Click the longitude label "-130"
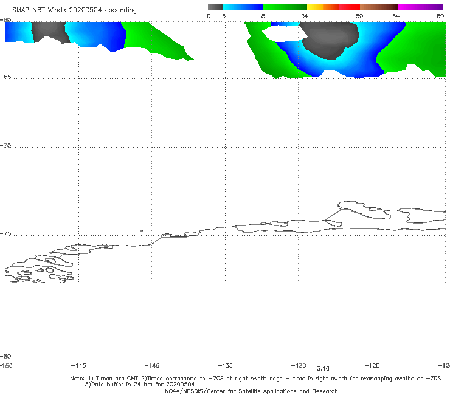The image size is (450, 395). tap(299, 365)
